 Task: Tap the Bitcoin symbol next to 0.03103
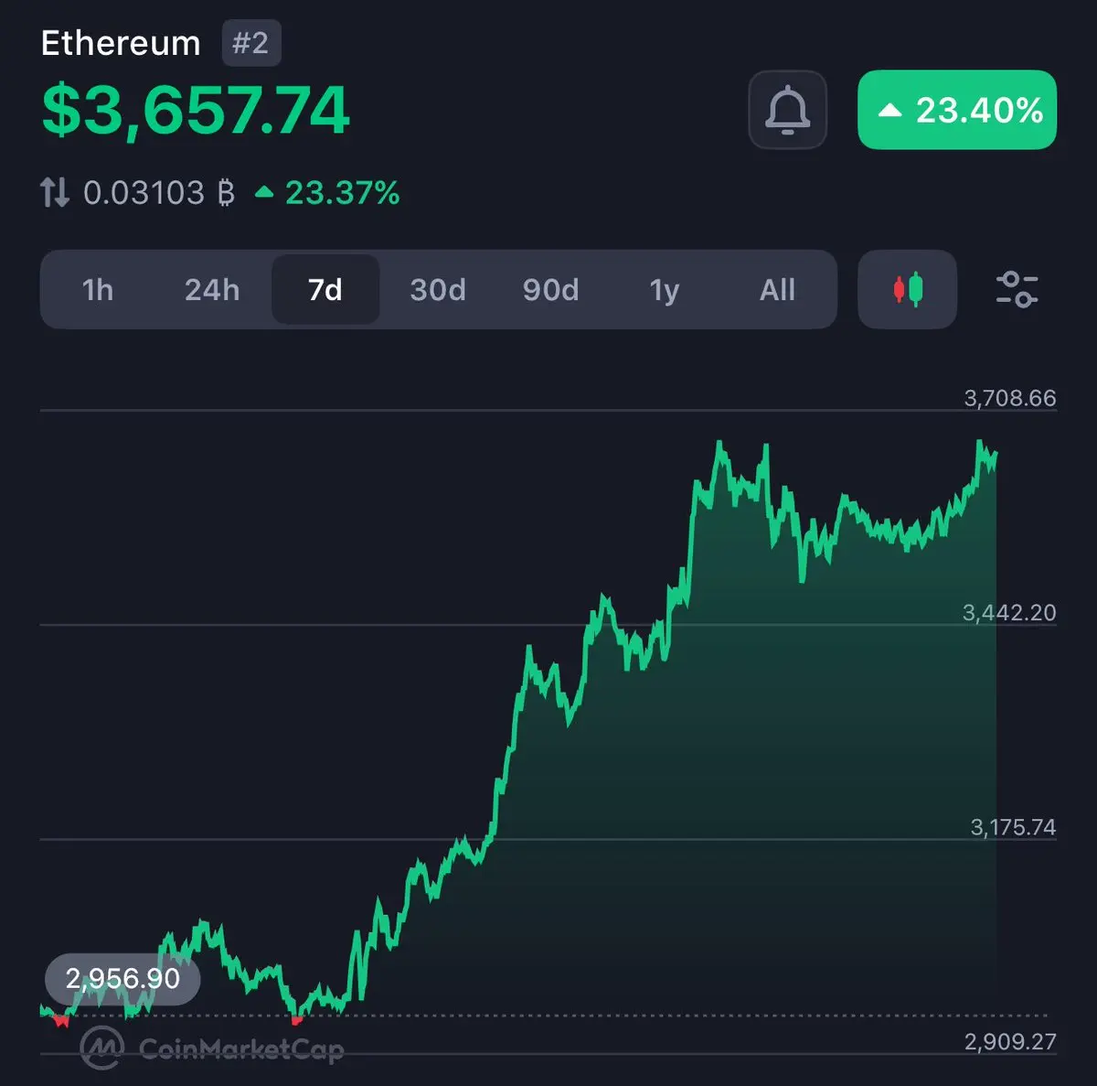click(226, 193)
